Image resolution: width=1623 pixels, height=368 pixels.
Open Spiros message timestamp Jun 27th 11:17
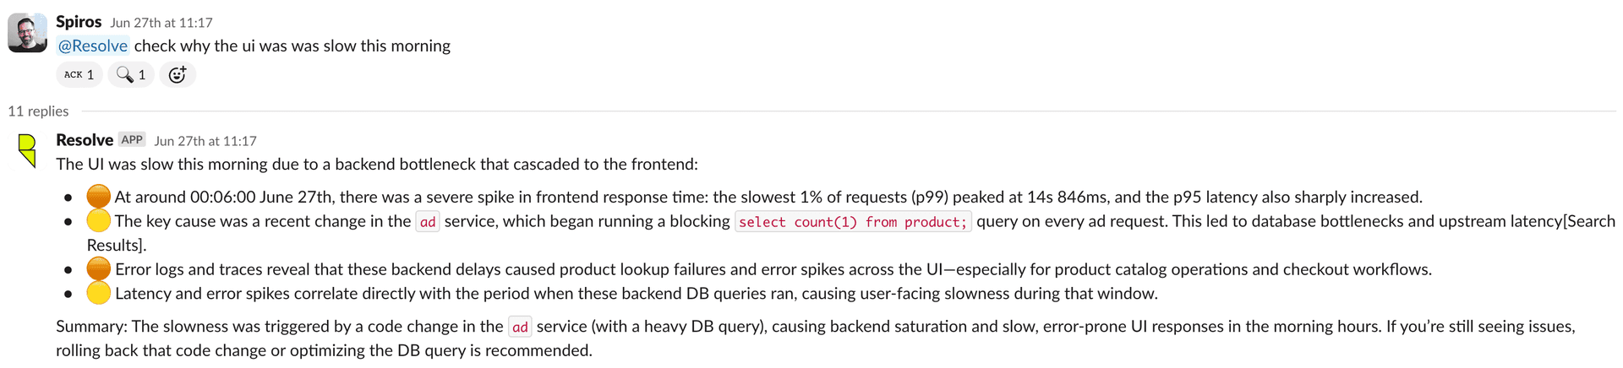pos(161,23)
